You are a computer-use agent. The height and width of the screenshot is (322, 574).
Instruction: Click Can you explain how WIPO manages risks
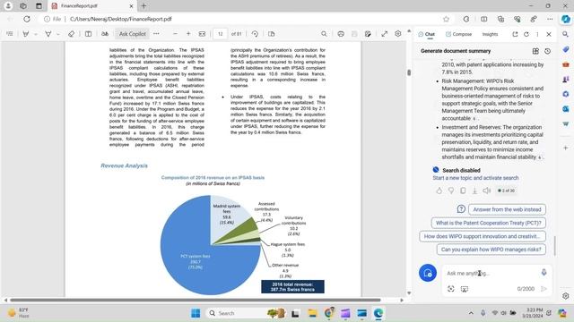click(x=491, y=250)
